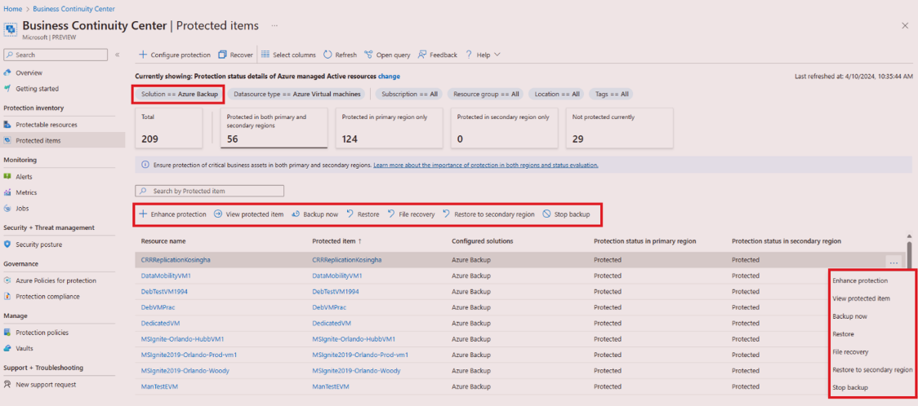Open Select columns in toolbar
This screenshot has width=918, height=406.
click(x=287, y=55)
